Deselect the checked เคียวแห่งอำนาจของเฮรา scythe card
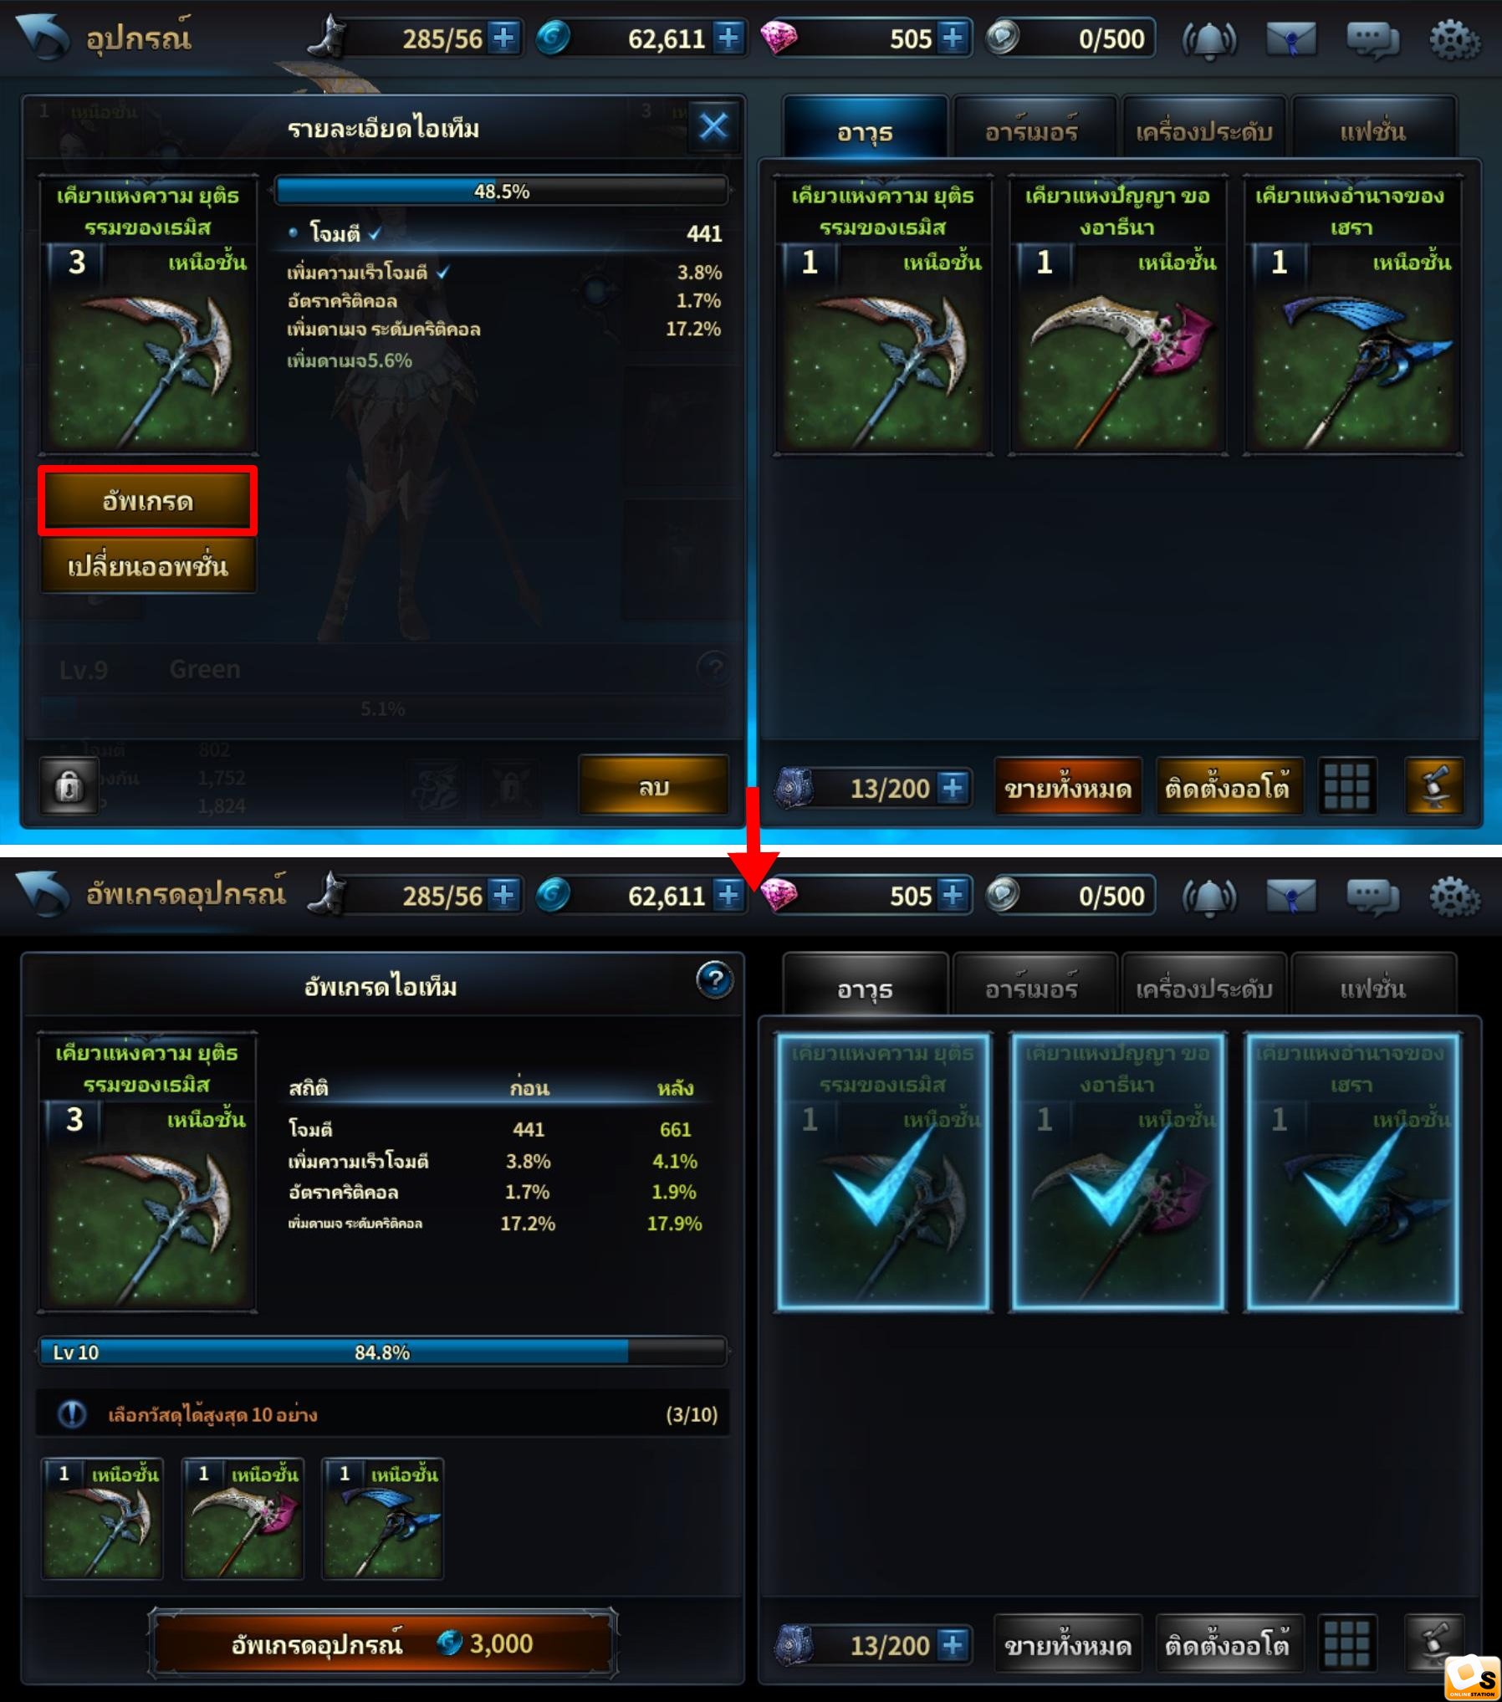Screen dimensions: 1502x1702 tap(1352, 1172)
